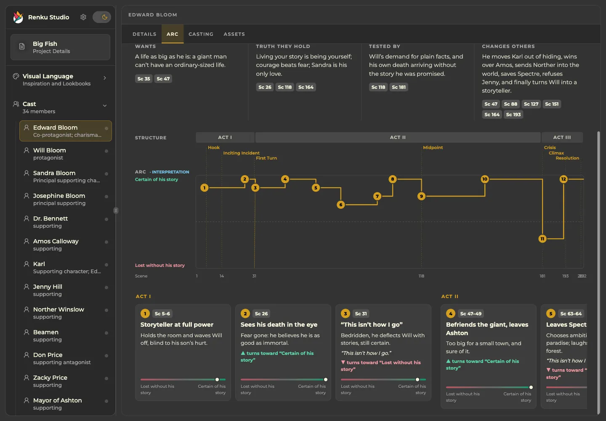Switch to the Details tab
This screenshot has width=606, height=421.
point(144,34)
